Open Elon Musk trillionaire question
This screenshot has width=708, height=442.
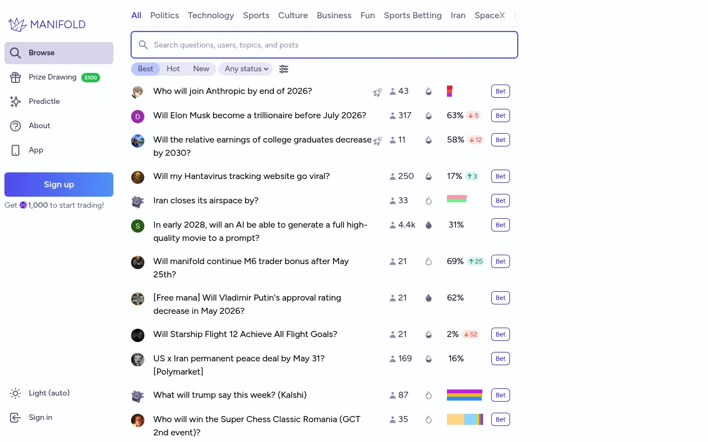click(x=260, y=115)
